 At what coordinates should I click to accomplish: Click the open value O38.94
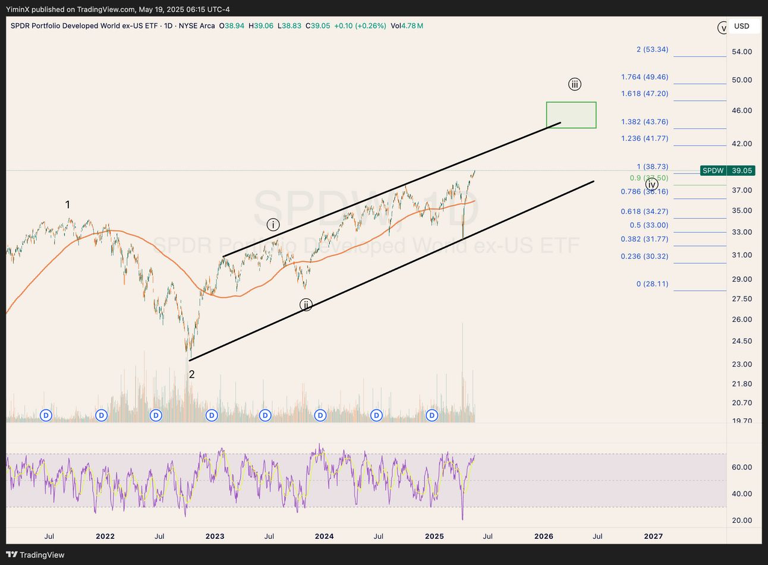[x=232, y=26]
